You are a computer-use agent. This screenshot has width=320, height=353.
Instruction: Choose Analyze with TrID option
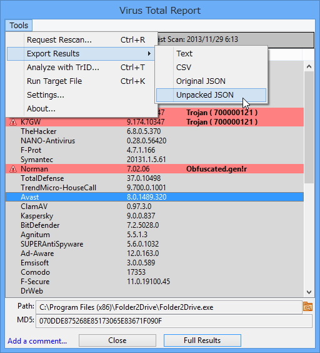(x=82, y=68)
